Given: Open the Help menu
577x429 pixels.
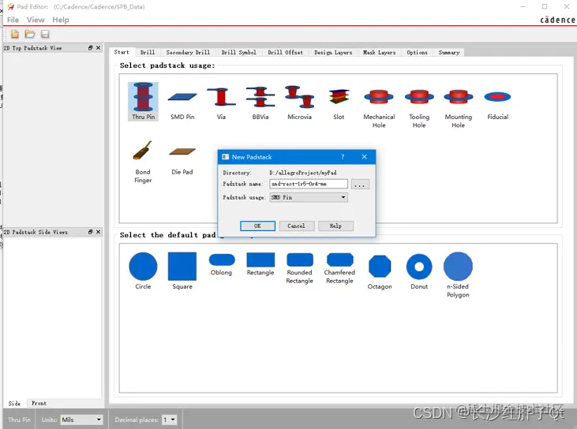Looking at the screenshot, I should point(61,20).
